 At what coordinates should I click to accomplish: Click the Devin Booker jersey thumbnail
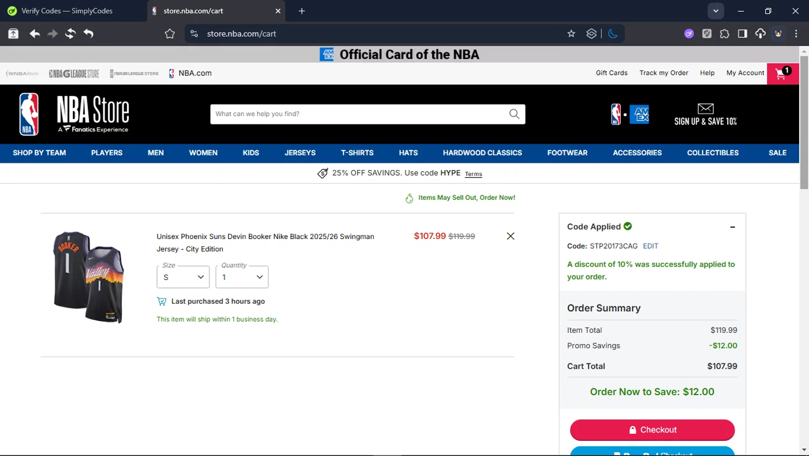pyautogui.click(x=88, y=277)
